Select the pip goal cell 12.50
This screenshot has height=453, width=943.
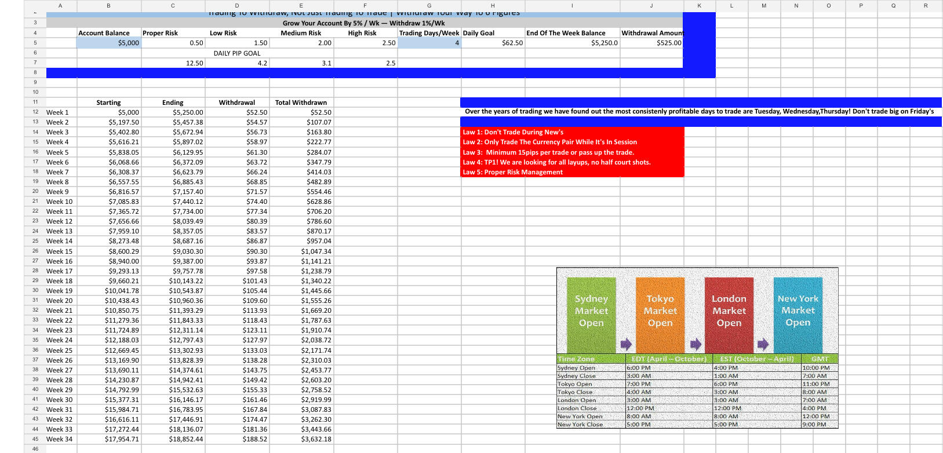click(173, 63)
